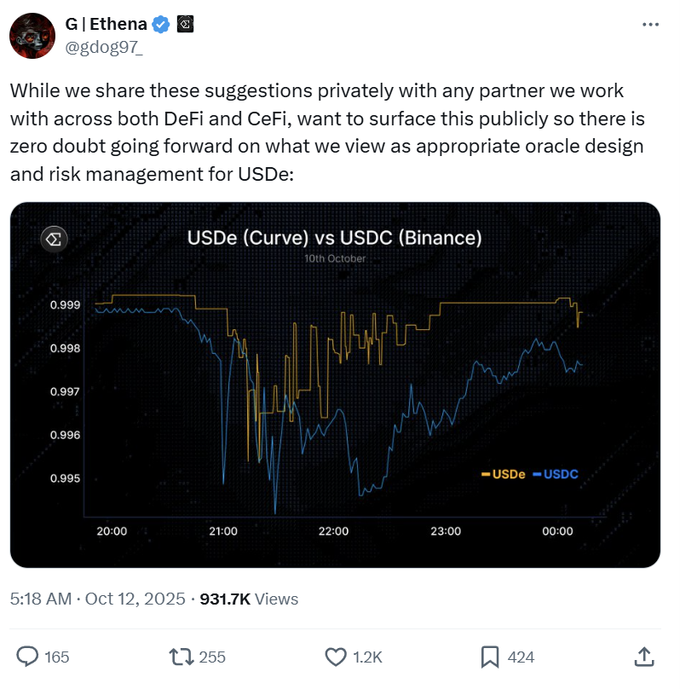View the 931.7K Views analytics
Viewport: 680px width, 689px height.
click(x=249, y=599)
